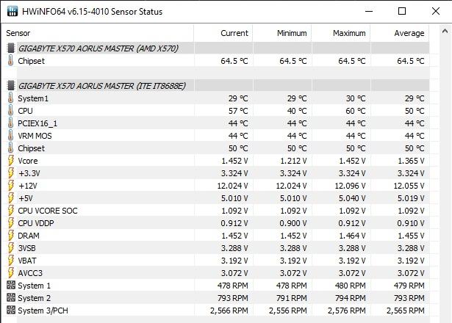Click CPU maximum temperature 60 °C
The image size is (452, 323).
356,111
